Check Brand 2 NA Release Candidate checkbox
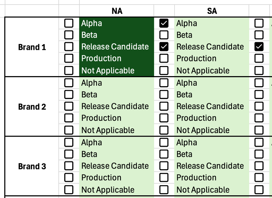 (69, 106)
